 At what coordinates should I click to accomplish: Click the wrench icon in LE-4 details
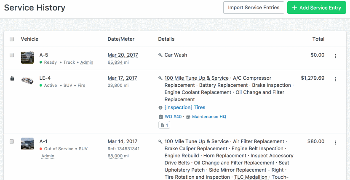pyautogui.click(x=160, y=78)
